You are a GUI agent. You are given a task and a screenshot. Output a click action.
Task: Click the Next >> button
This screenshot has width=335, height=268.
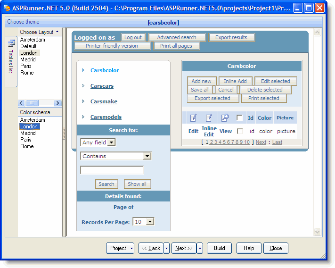184,248
